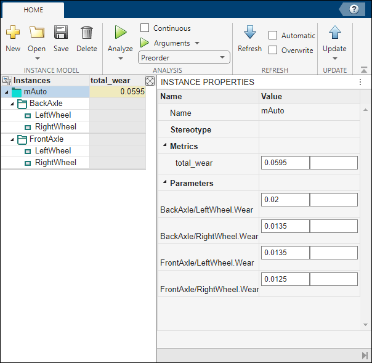372x363 pixels.
Task: Click the Name column header in properties
Action: (x=209, y=97)
